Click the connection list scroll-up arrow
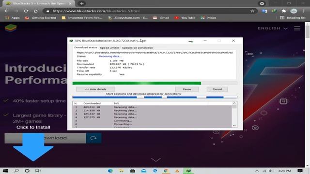310x174 pixels. click(x=234, y=103)
